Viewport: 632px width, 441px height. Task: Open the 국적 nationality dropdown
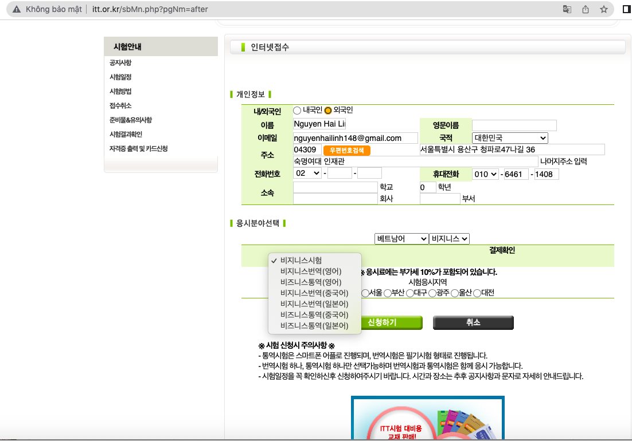coord(510,138)
